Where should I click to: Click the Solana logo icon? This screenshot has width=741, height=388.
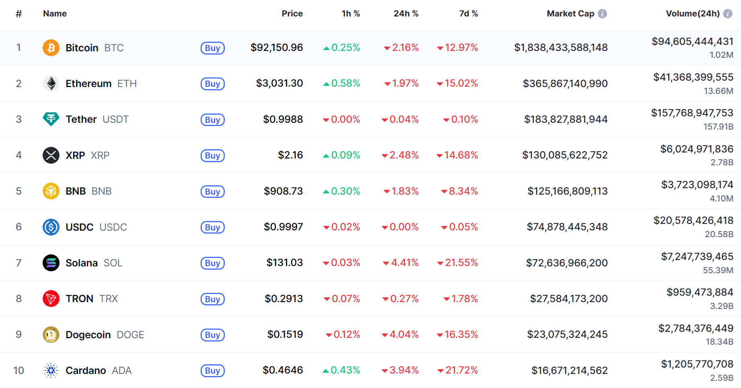(x=51, y=263)
